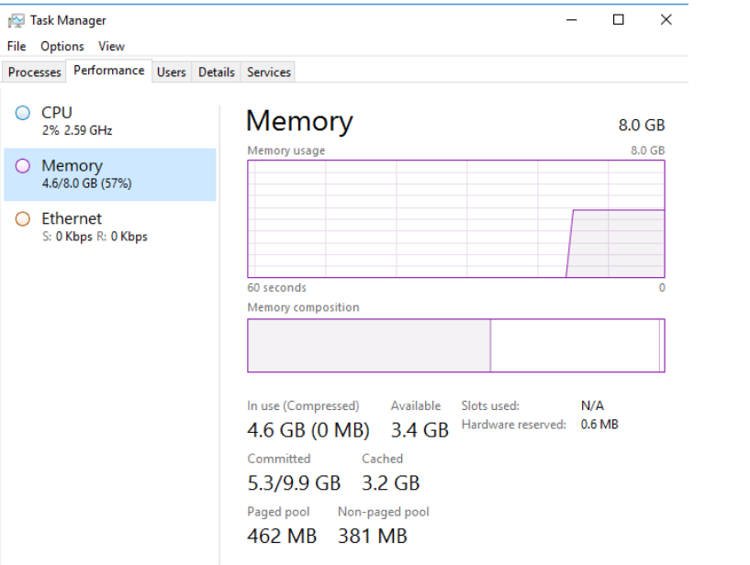Maximize the Task Manager window
The image size is (750, 565).
click(619, 20)
